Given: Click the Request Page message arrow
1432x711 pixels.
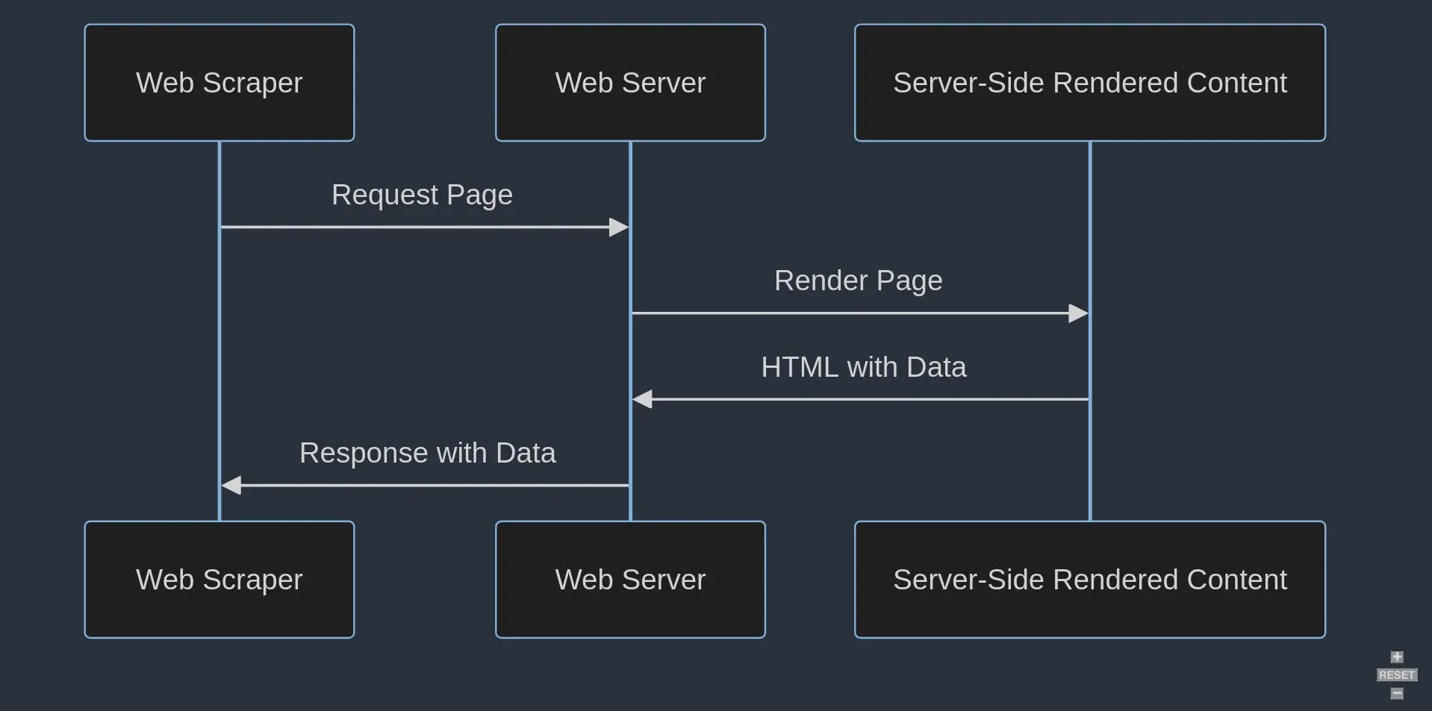Looking at the screenshot, I should click(x=423, y=227).
